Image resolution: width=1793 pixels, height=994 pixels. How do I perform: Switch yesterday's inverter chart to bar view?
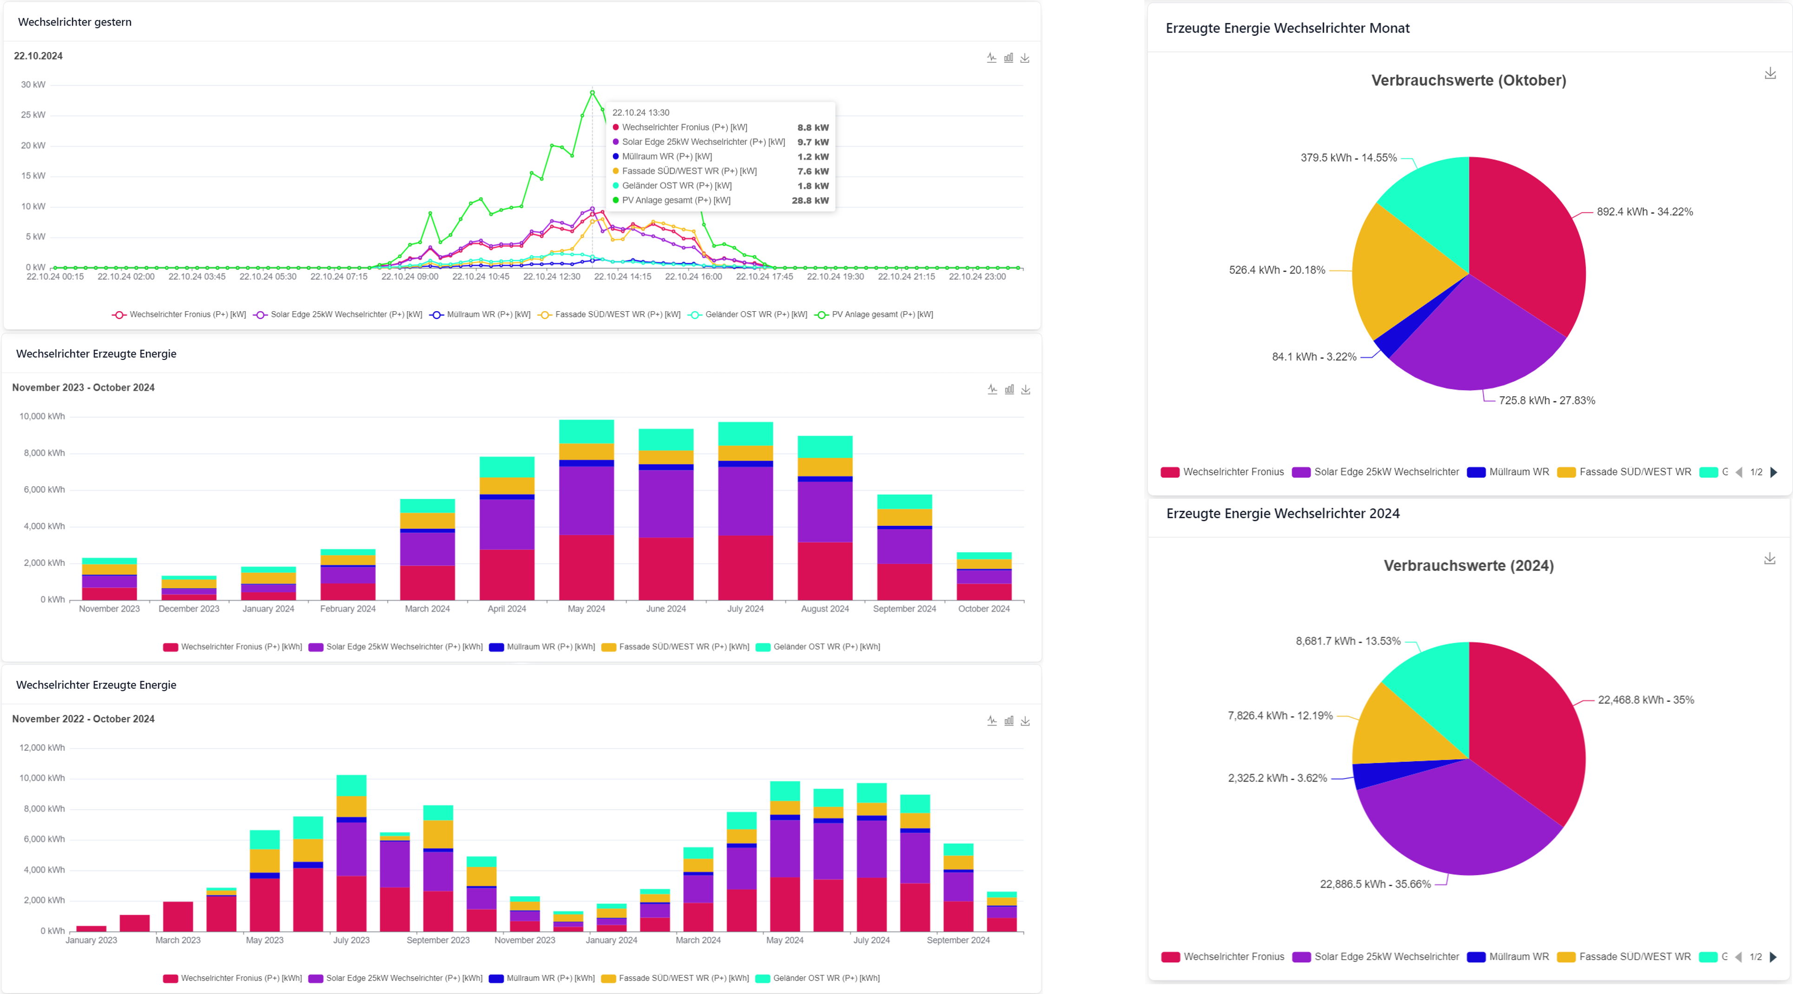pyautogui.click(x=1009, y=58)
